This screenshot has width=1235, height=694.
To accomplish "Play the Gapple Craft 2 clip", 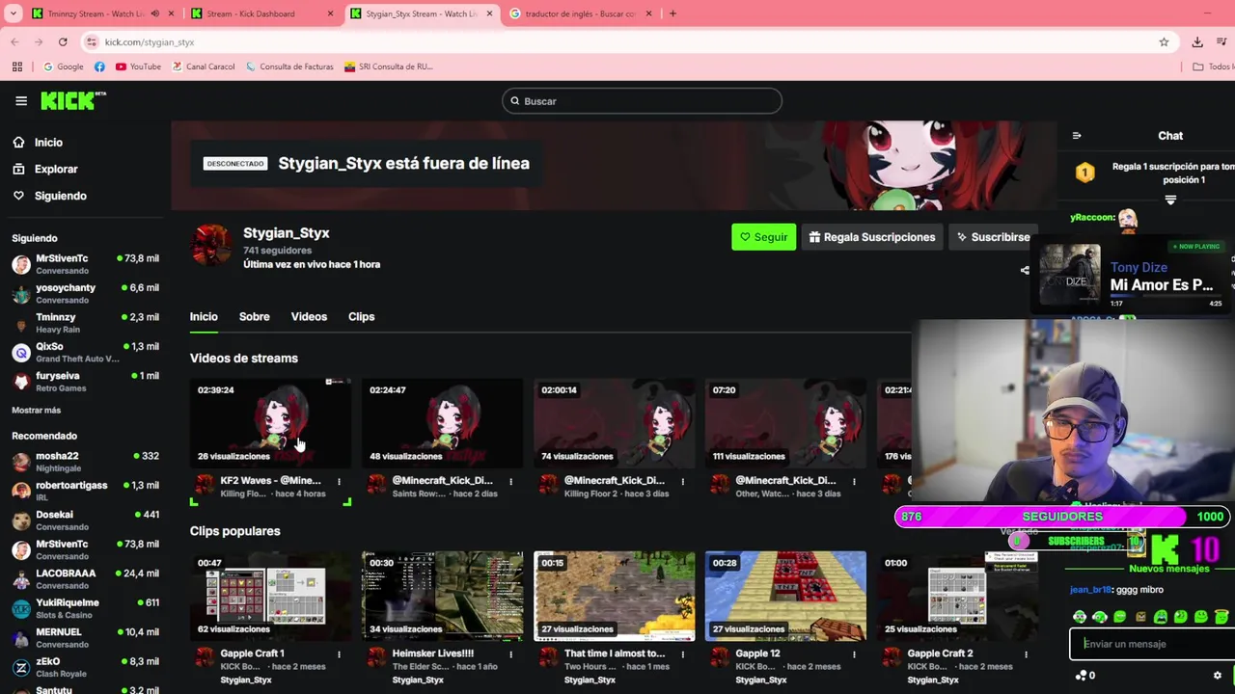I will pyautogui.click(x=957, y=596).
